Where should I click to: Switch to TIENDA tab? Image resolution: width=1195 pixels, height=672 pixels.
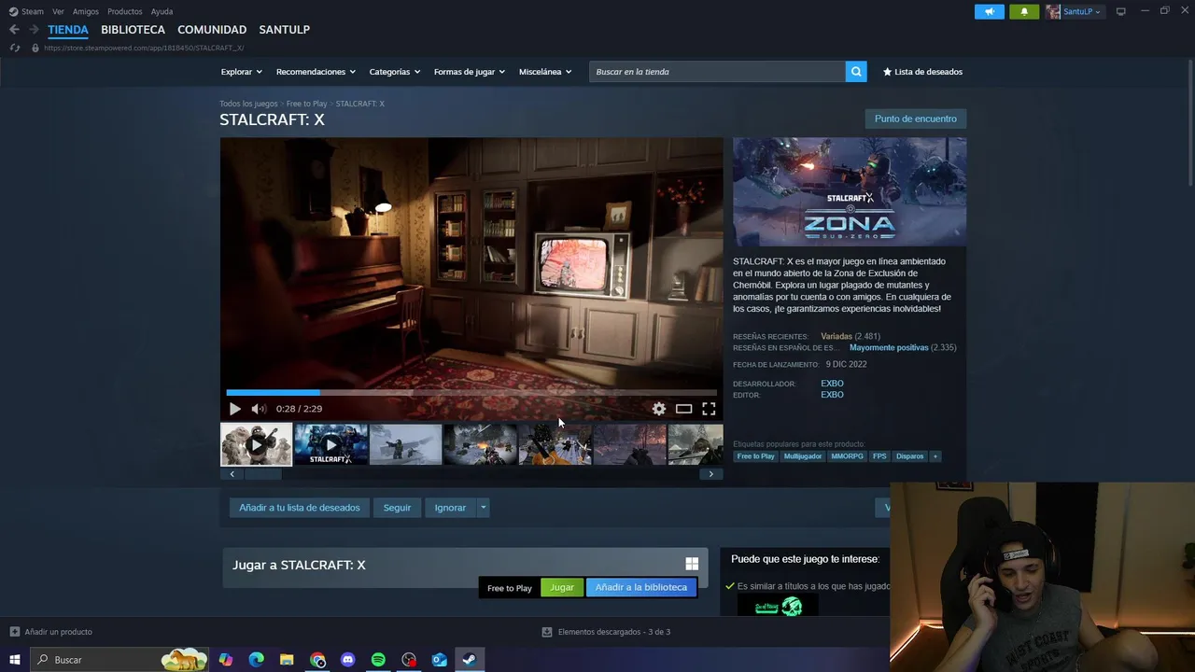point(68,30)
